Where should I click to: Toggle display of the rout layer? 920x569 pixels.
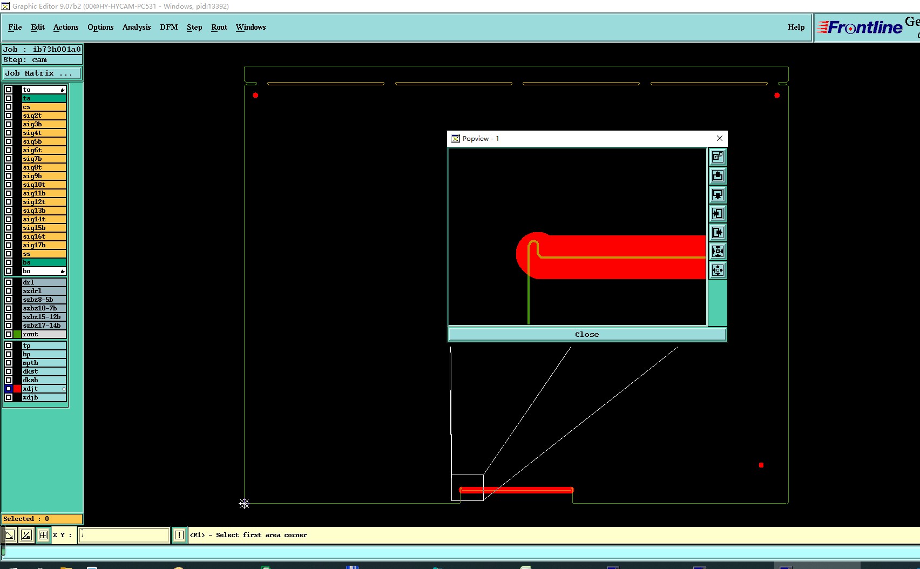pos(9,334)
